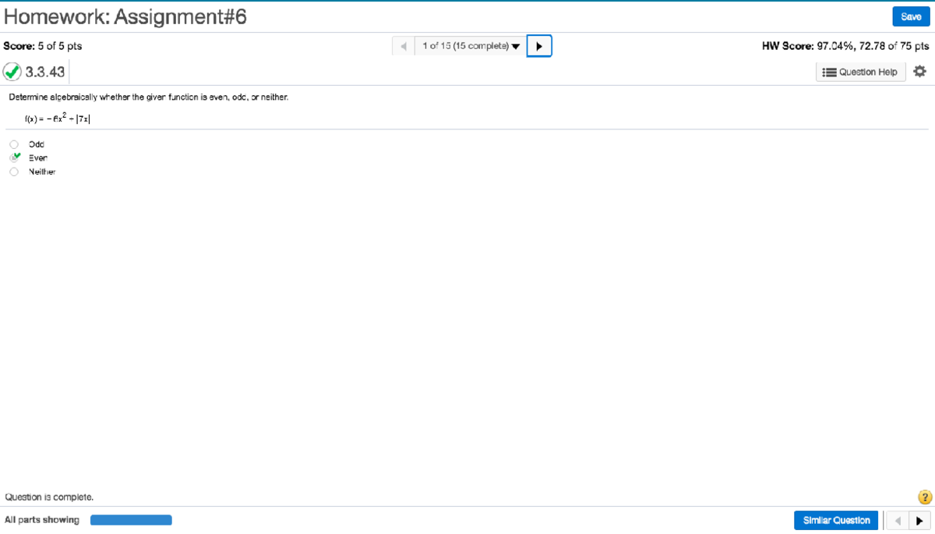935x534 pixels.
Task: Click the dropdown arrow beside 15 complete
Action: click(516, 45)
